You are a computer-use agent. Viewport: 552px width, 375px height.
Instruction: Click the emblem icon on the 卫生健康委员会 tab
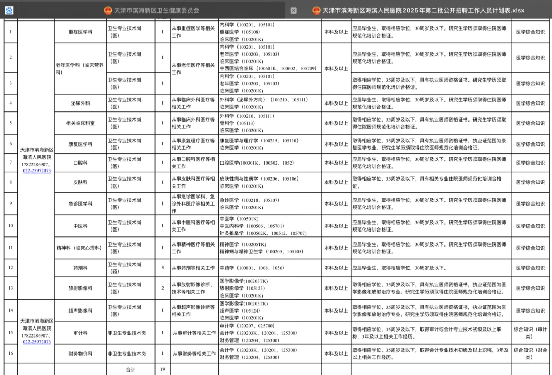coord(108,10)
